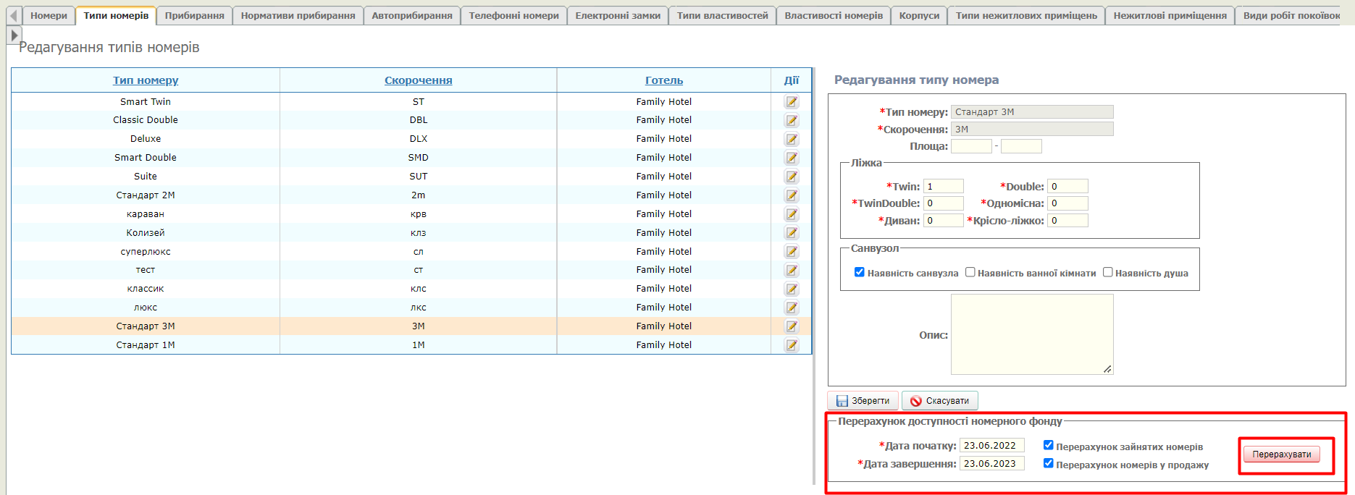Edit the суперлюкс room type
The image size is (1355, 495).
coord(792,252)
